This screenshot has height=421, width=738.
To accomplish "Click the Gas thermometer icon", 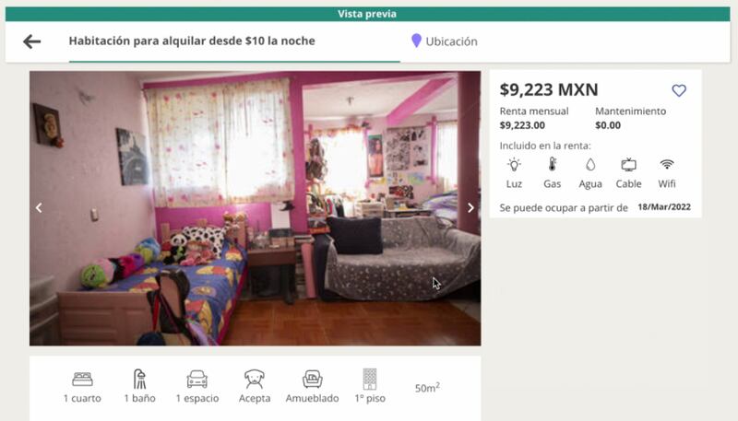I will 552,165.
